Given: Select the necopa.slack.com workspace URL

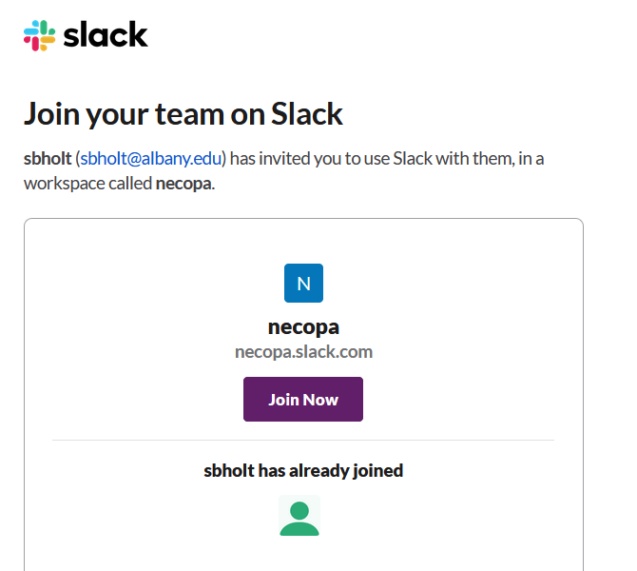Looking at the screenshot, I should pyautogui.click(x=303, y=352).
